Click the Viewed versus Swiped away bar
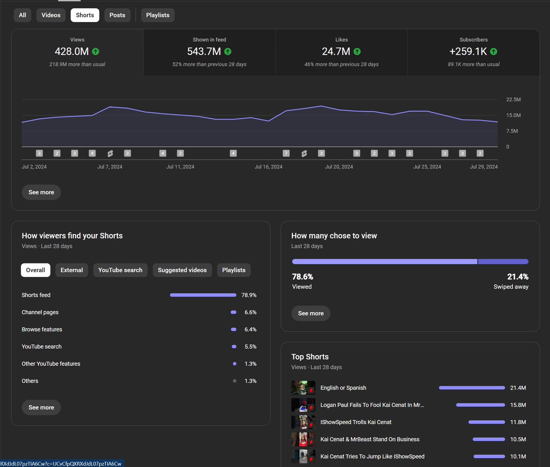 pos(410,262)
